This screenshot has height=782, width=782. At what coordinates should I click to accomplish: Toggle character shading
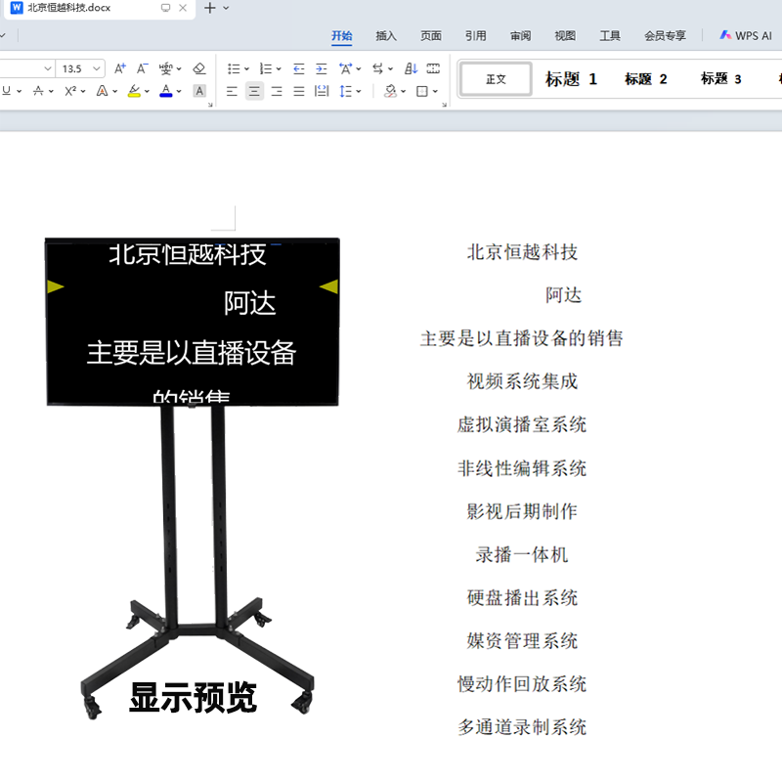[199, 91]
